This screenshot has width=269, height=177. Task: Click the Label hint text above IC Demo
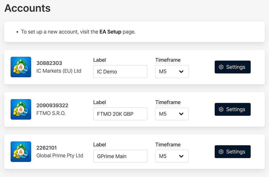(x=100, y=60)
